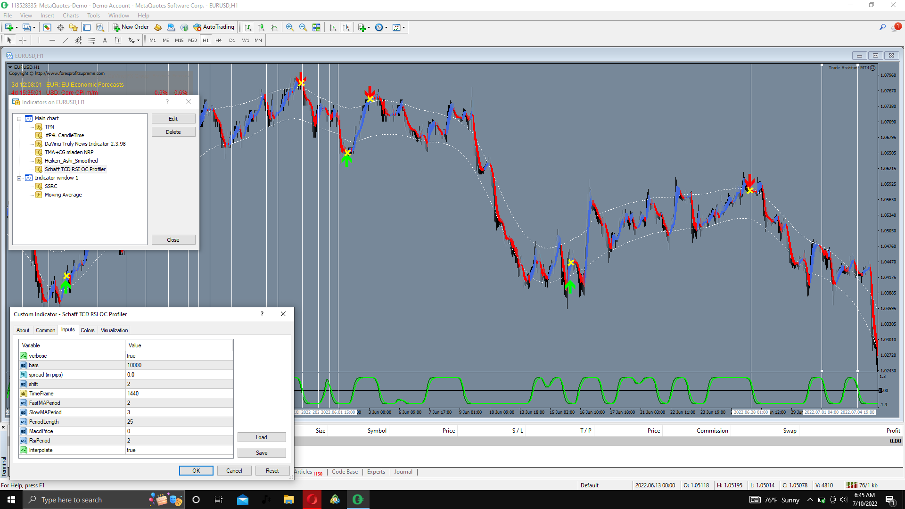
Task: Click the Zoom In magnifier icon
Action: tap(290, 27)
